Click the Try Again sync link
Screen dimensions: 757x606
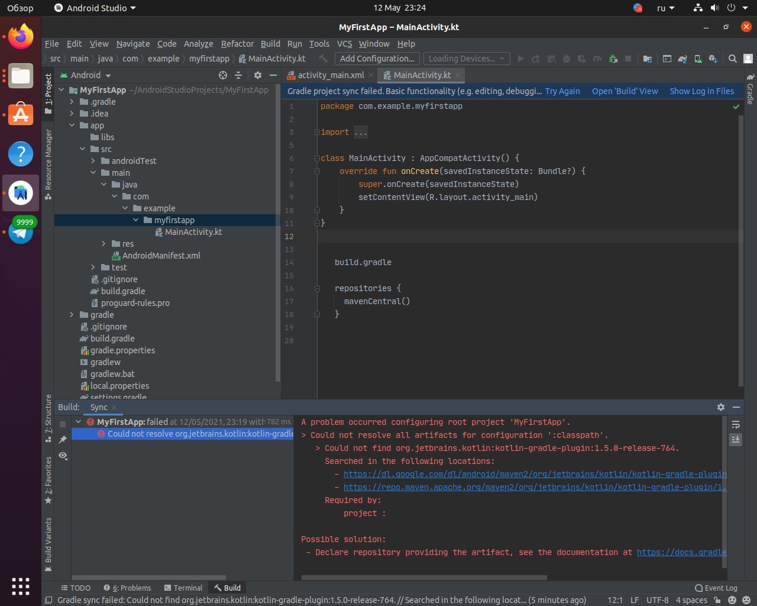click(562, 91)
